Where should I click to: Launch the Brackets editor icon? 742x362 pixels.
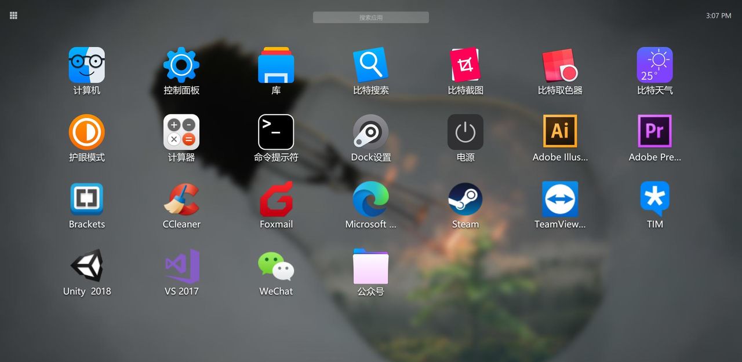tap(87, 199)
